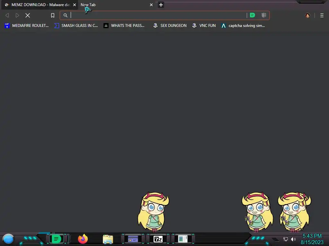
Task: Open the user profile avatar
Action: point(307,15)
